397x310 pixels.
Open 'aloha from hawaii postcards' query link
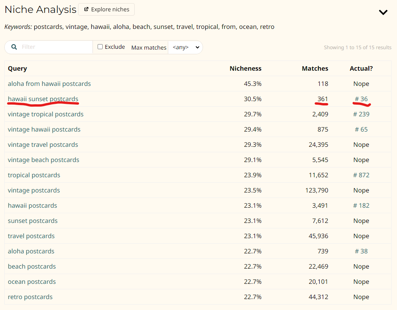[x=49, y=84]
